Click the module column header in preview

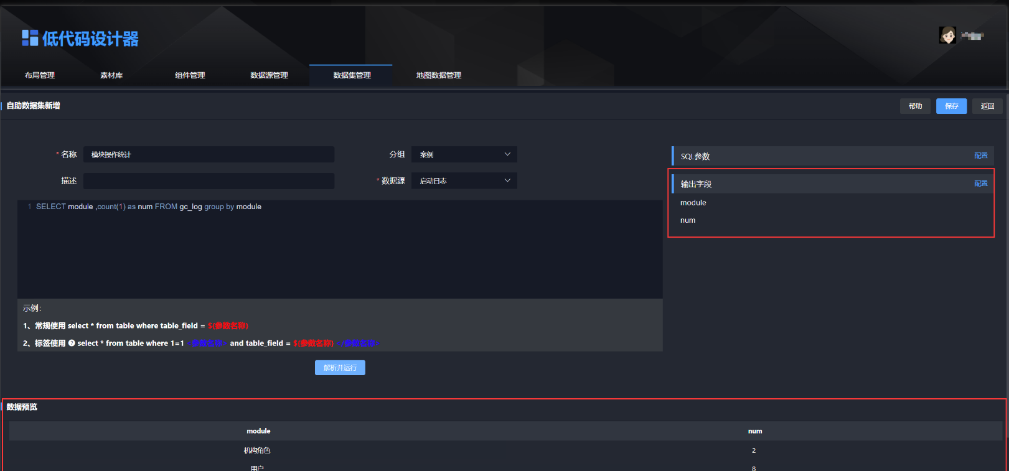(258, 431)
